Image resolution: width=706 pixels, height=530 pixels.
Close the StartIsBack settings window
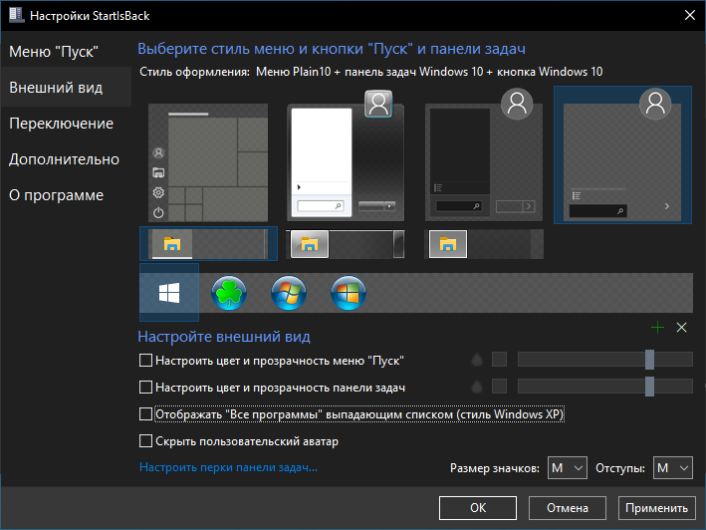[689, 15]
